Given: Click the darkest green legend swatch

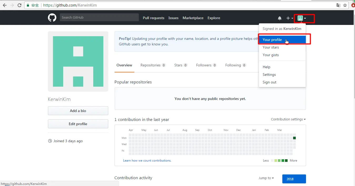Looking at the screenshot, I should [286, 161].
